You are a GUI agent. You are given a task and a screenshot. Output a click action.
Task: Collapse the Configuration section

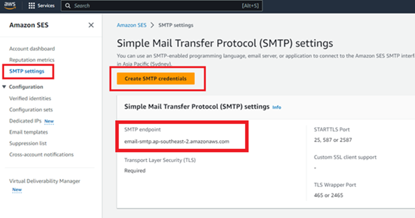tap(4, 87)
